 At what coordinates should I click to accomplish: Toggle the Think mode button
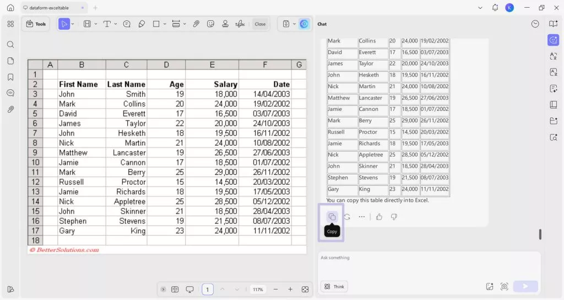(334, 287)
